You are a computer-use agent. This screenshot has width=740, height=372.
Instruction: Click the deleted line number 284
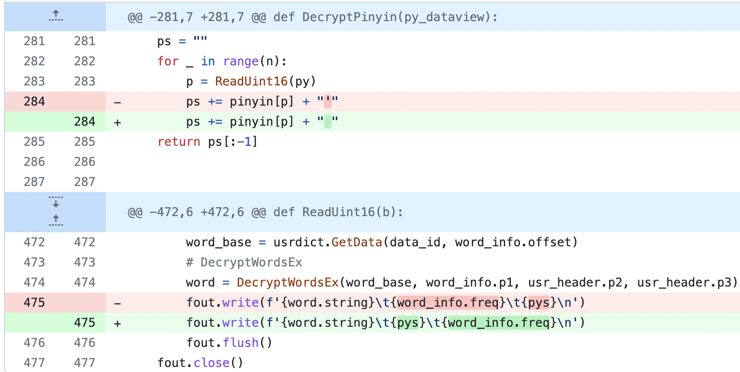34,102
